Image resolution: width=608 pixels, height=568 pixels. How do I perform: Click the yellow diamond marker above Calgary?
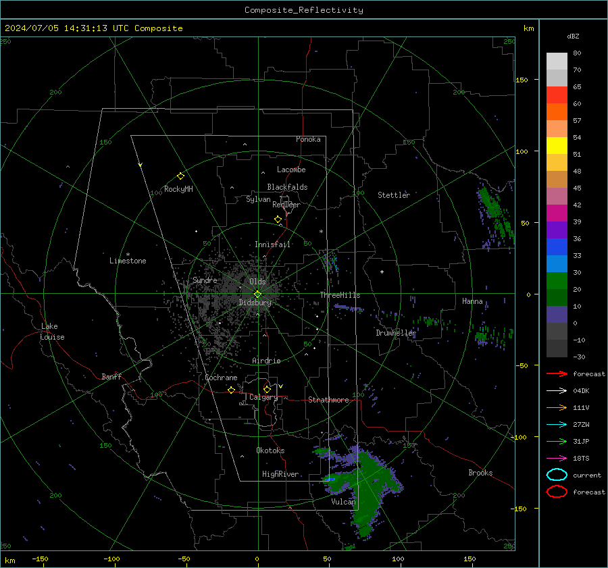pos(267,389)
